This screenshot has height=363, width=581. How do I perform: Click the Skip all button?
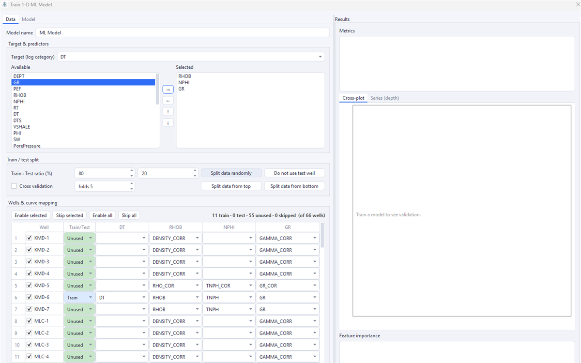129,215
